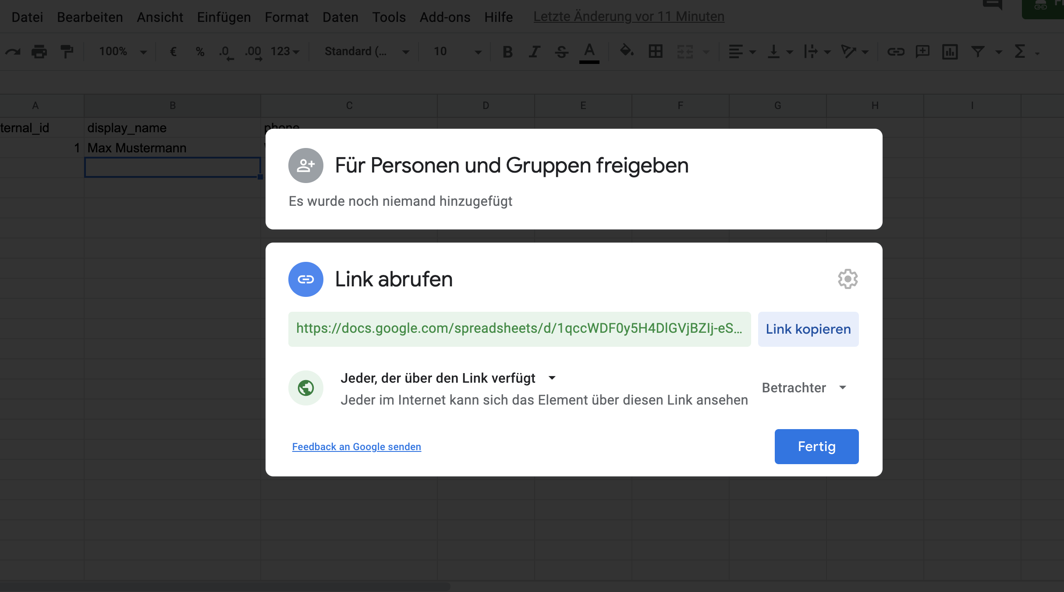Open the Daten menu
Screen dimensions: 1064x592
pos(340,17)
